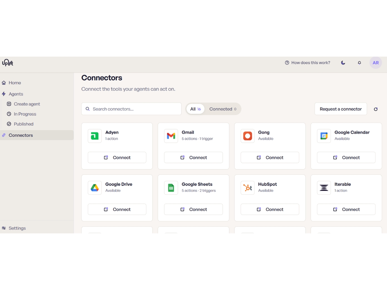Click the HubSpot connector icon
Screen dimensions: 387x290
(x=247, y=188)
